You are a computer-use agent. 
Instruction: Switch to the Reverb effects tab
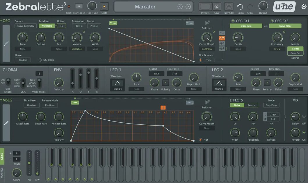click(251, 105)
